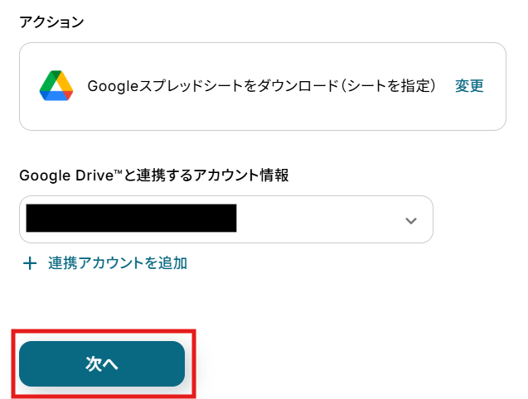Click the chevron arrow in account selector
The width and height of the screenshot is (528, 399).
[410, 220]
